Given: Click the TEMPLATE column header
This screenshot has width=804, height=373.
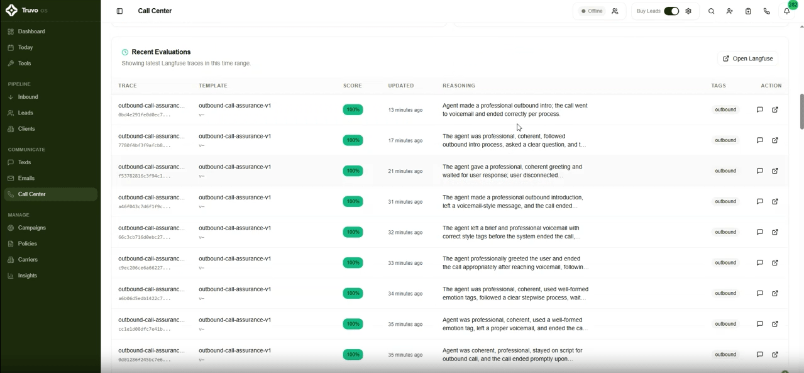Looking at the screenshot, I should point(213,86).
